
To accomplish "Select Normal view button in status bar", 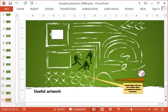I will click(x=94, y=109).
